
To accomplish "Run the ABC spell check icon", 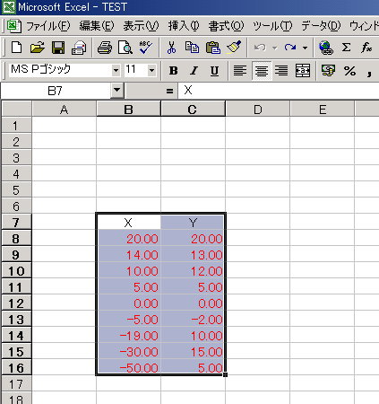I will [145, 48].
